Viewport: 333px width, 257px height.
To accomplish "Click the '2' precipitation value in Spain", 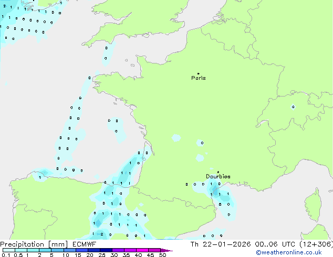I will click(102, 234).
